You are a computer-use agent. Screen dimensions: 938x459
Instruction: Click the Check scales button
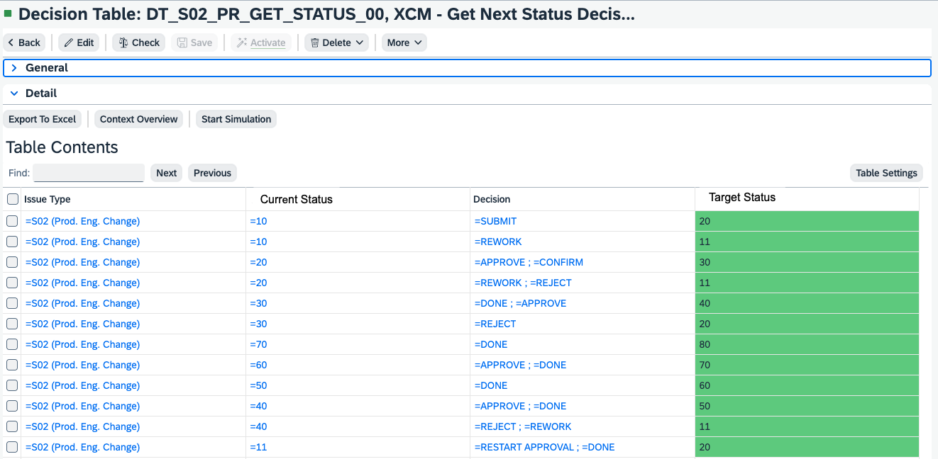[138, 42]
